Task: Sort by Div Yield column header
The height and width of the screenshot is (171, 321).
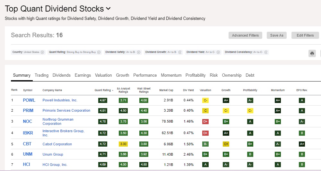Action: point(188,90)
